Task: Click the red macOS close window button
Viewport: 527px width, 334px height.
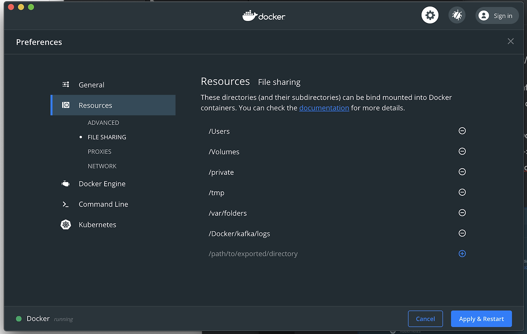Action: pos(11,7)
